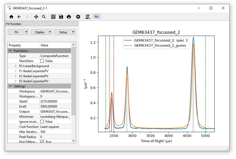Toggle the Ignore invalid data checkbox

point(42,122)
